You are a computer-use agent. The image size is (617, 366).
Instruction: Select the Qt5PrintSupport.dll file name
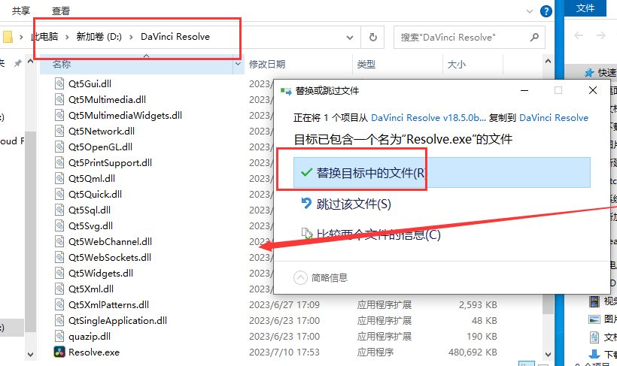click(110, 162)
